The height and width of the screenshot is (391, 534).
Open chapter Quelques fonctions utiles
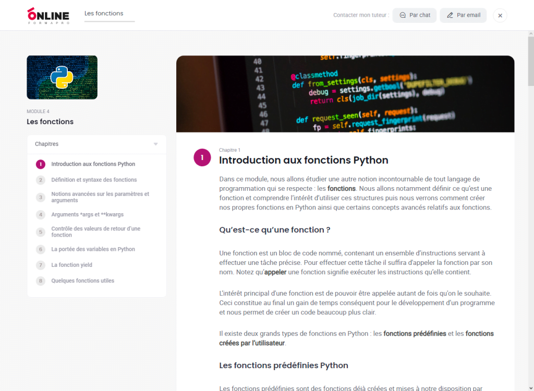tap(83, 280)
